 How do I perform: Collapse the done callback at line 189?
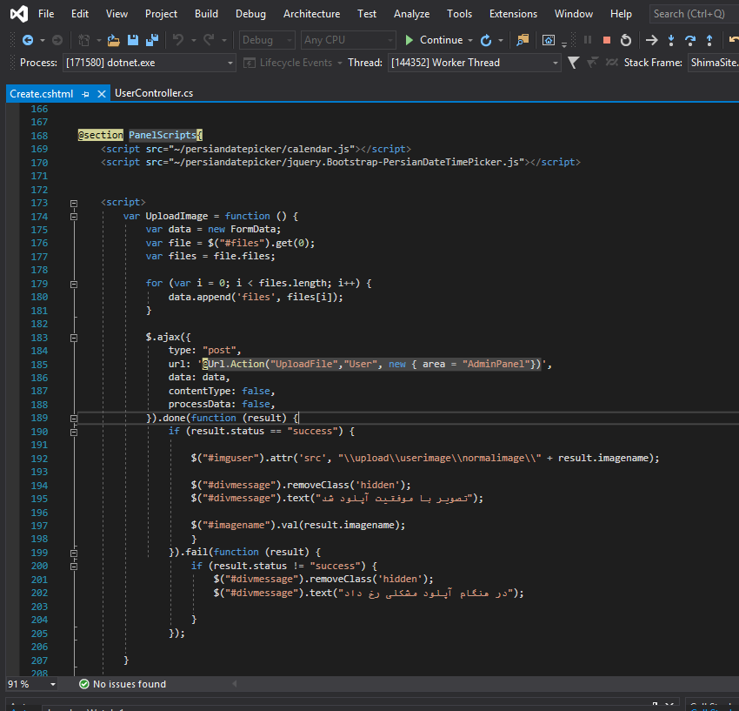pyautogui.click(x=74, y=419)
